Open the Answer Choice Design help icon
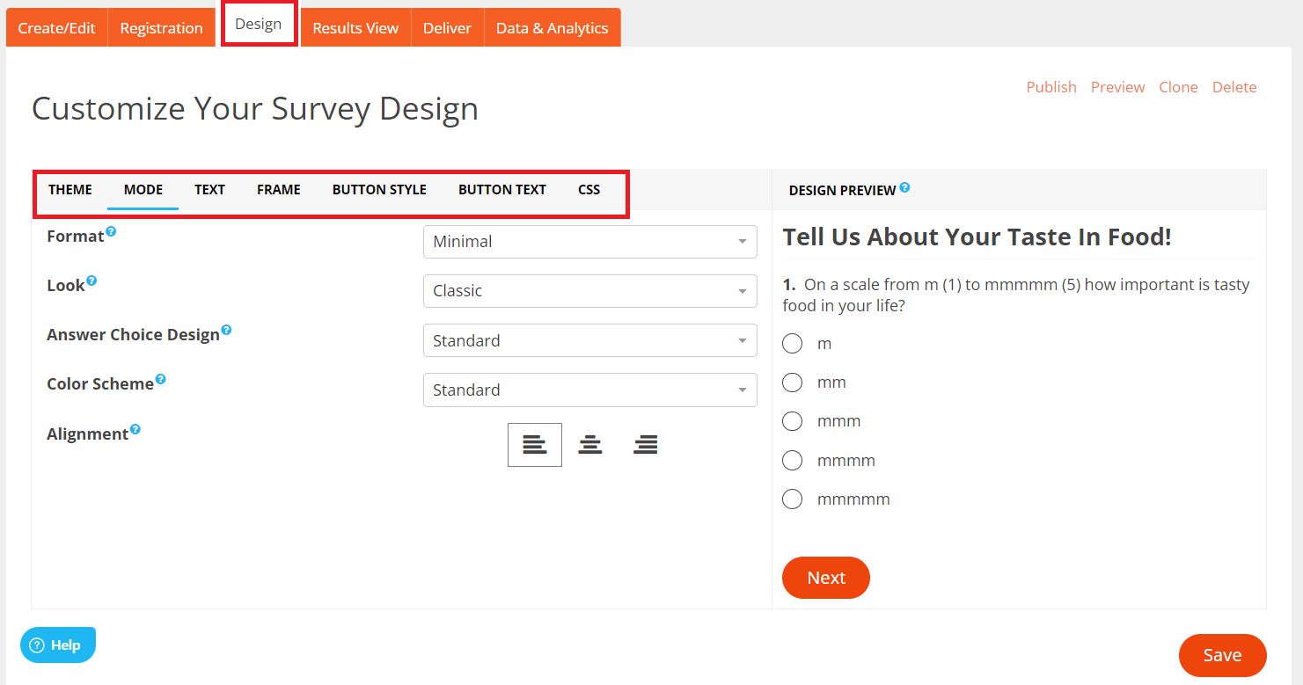 (228, 328)
